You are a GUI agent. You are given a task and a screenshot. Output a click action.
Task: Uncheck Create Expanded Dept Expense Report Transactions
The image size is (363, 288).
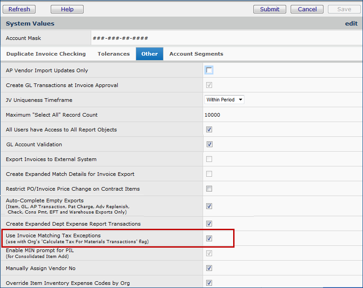pyautogui.click(x=209, y=223)
